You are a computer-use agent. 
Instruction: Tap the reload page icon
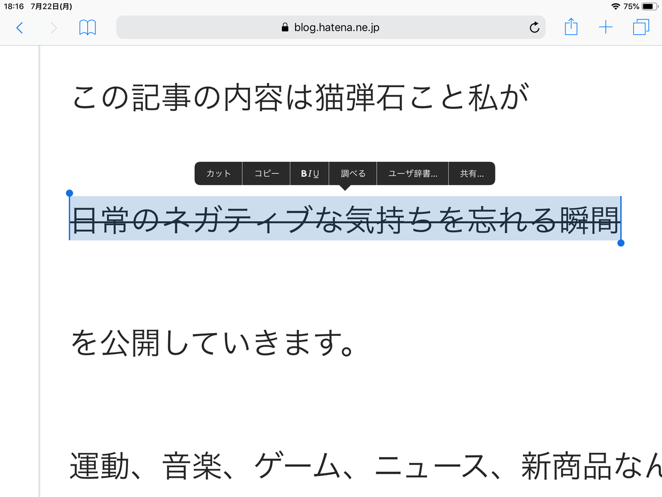(533, 27)
